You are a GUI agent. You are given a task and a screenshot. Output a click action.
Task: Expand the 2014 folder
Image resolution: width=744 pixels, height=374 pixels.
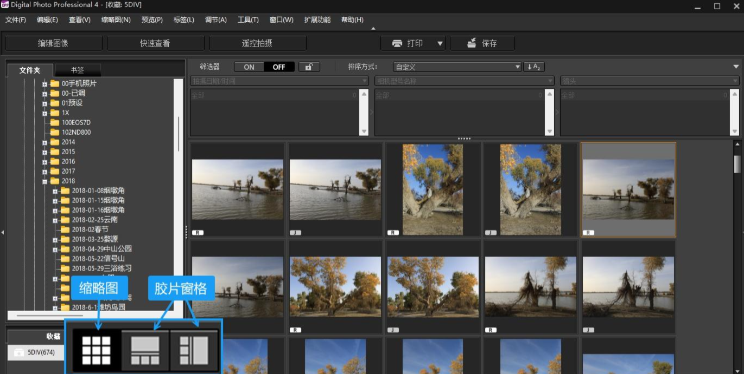45,142
